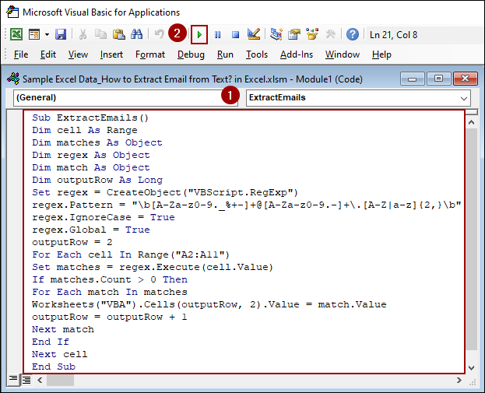
Task: Click the Reset stop icon
Action: [236, 35]
